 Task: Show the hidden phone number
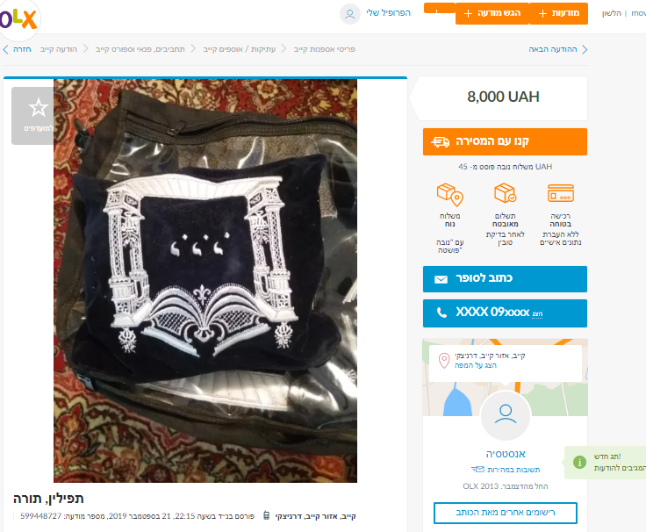point(505,313)
